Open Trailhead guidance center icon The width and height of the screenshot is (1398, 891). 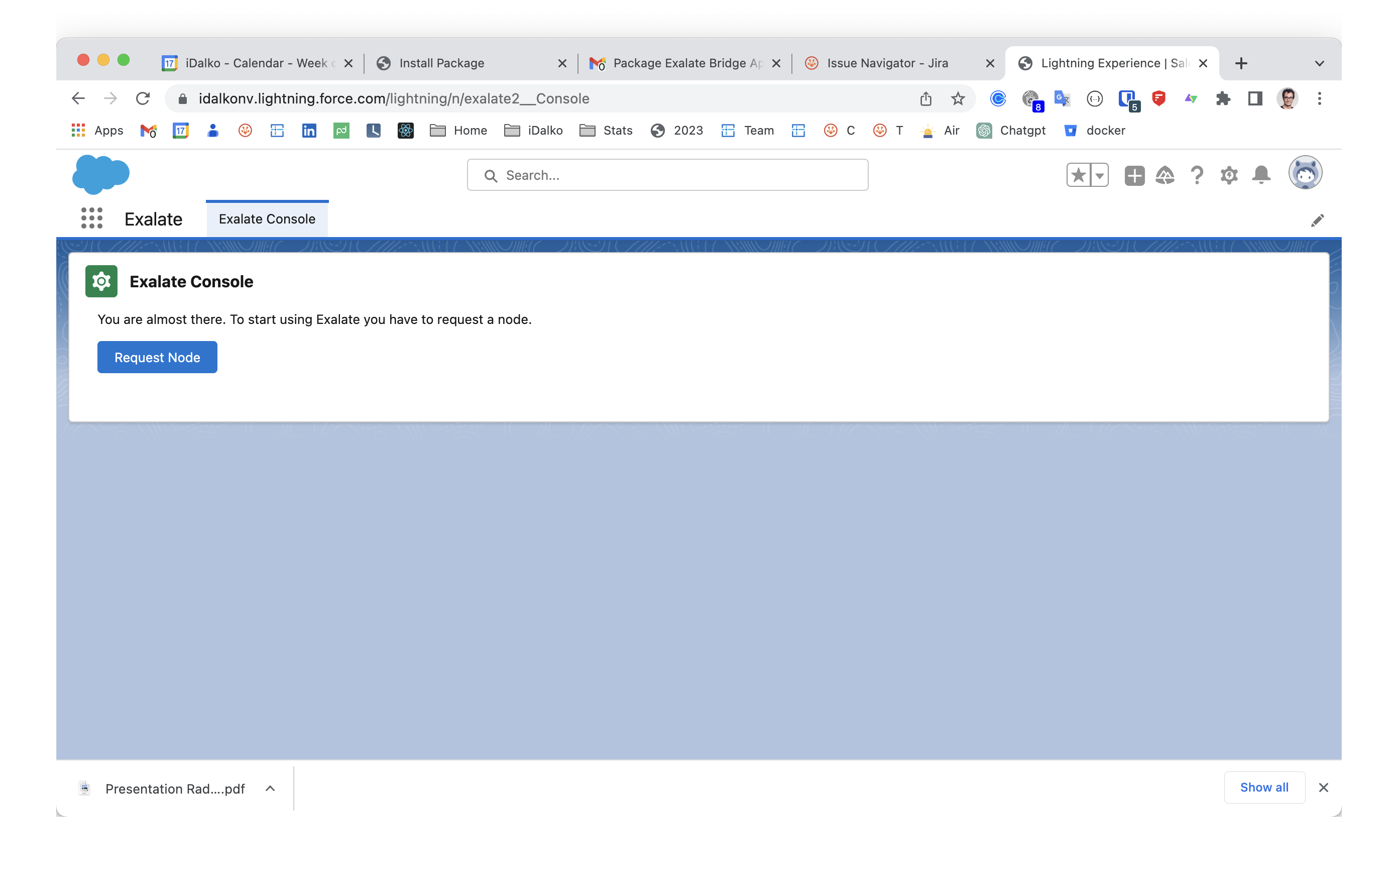click(1164, 175)
